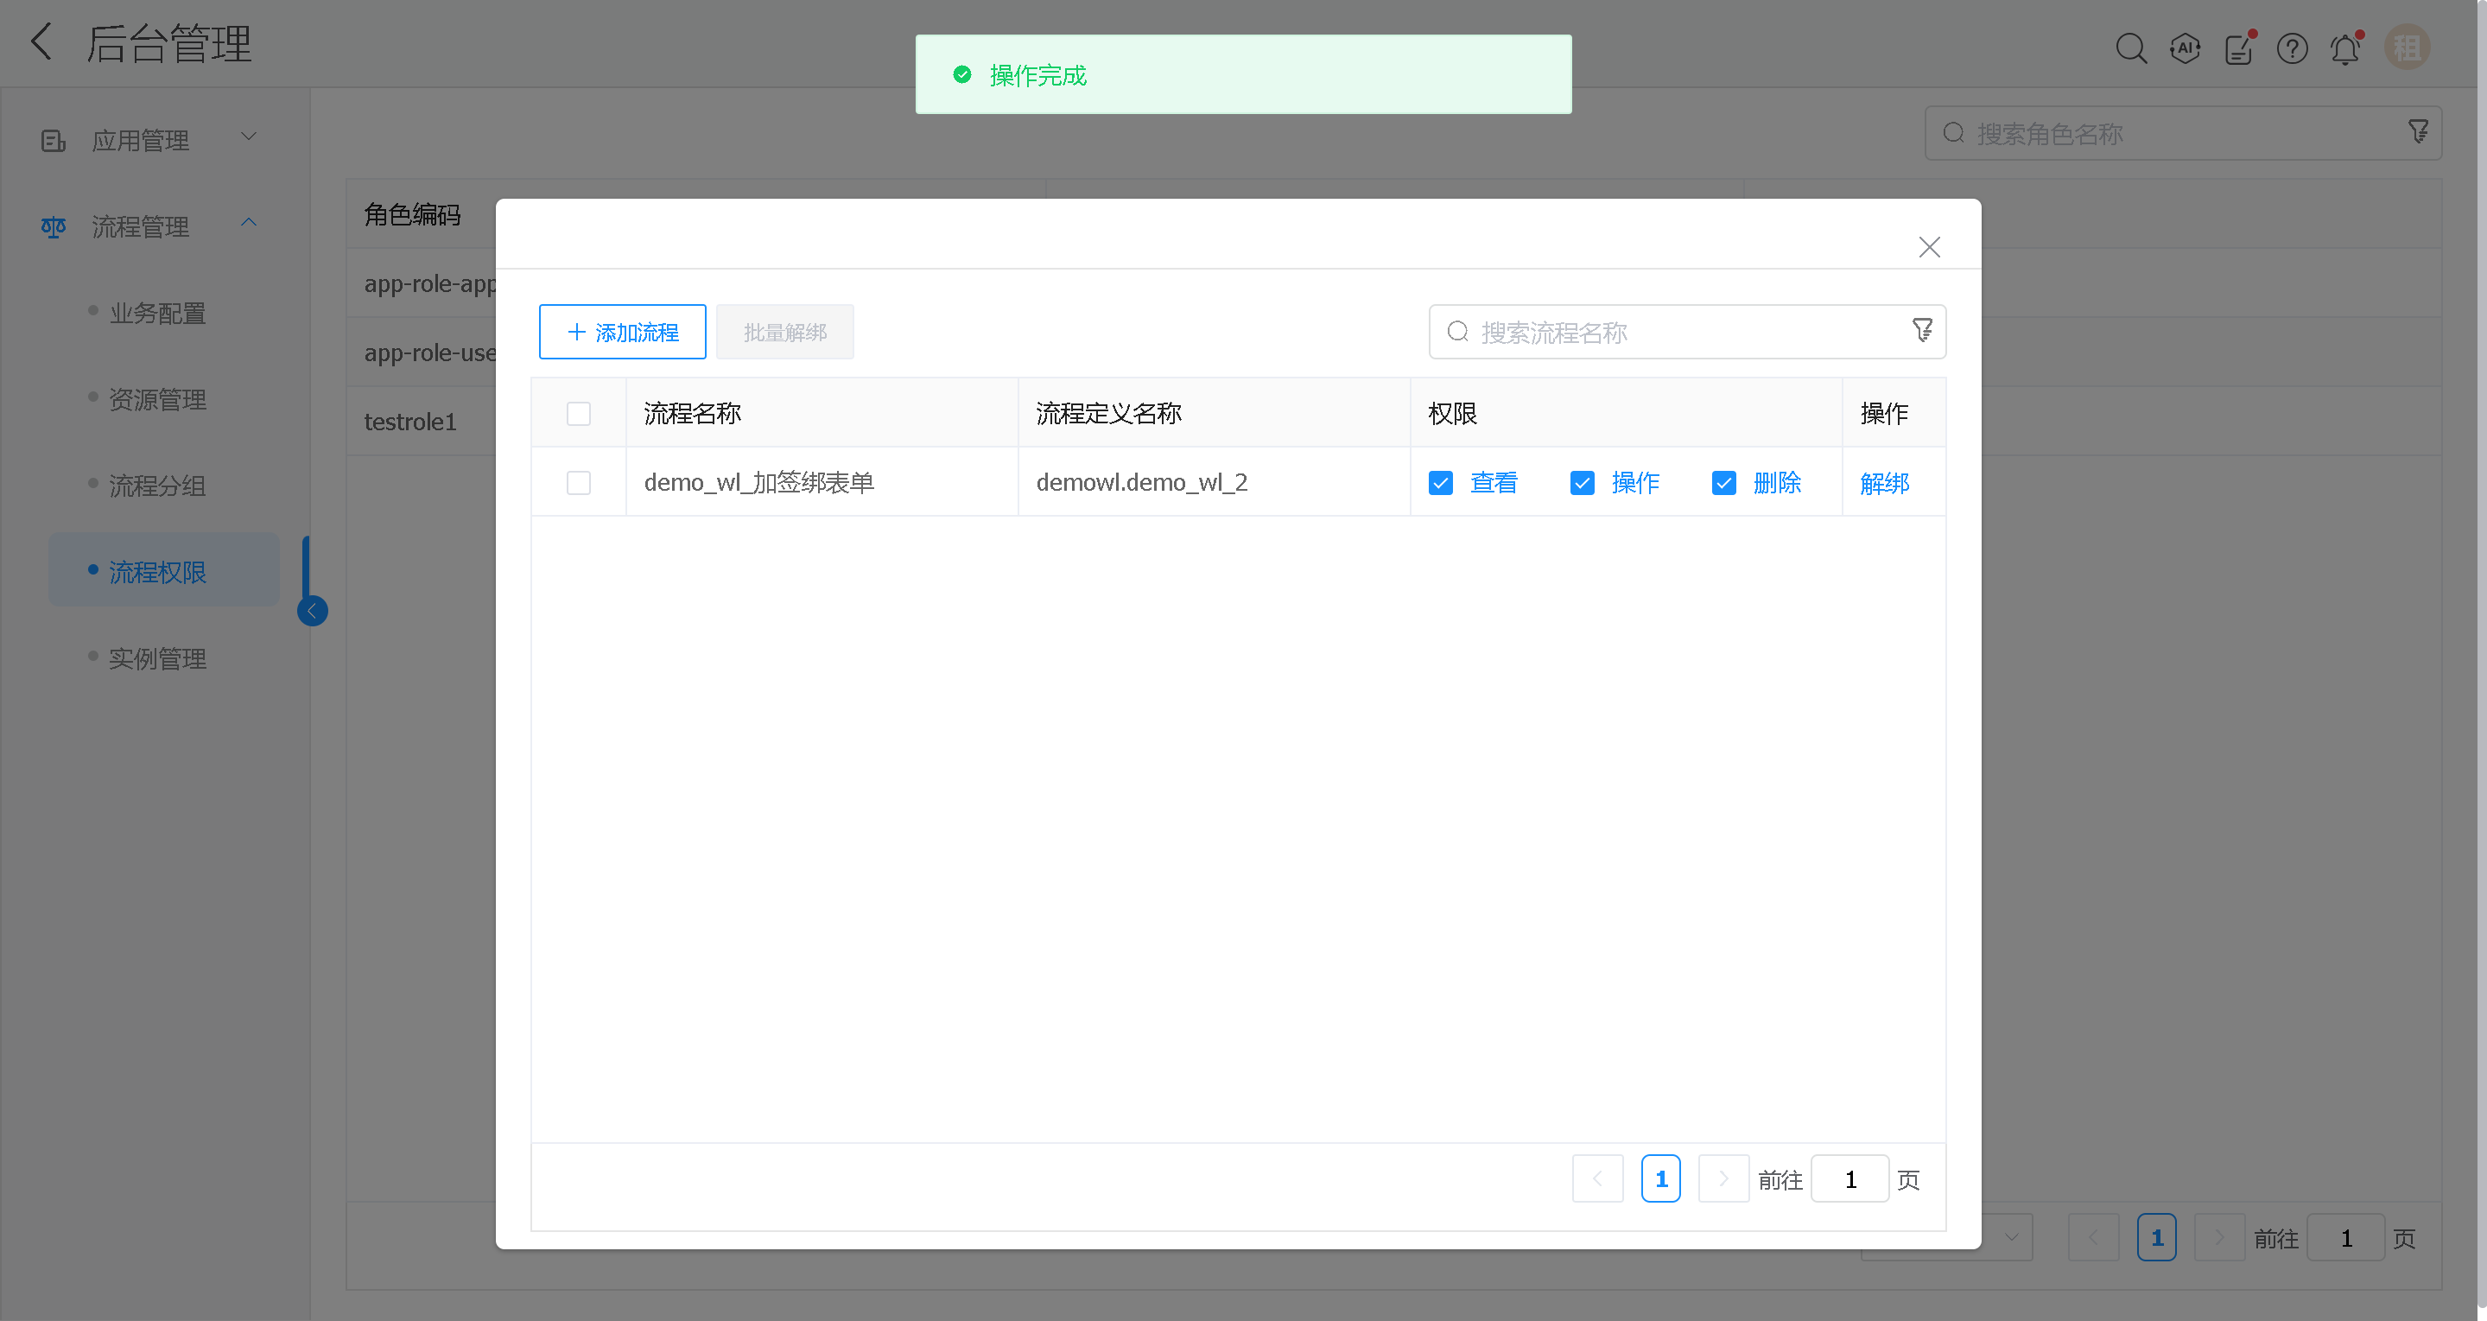Image resolution: width=2487 pixels, height=1321 pixels.
Task: Open the filter icon in 搜索流程名称 box
Action: point(1922,330)
